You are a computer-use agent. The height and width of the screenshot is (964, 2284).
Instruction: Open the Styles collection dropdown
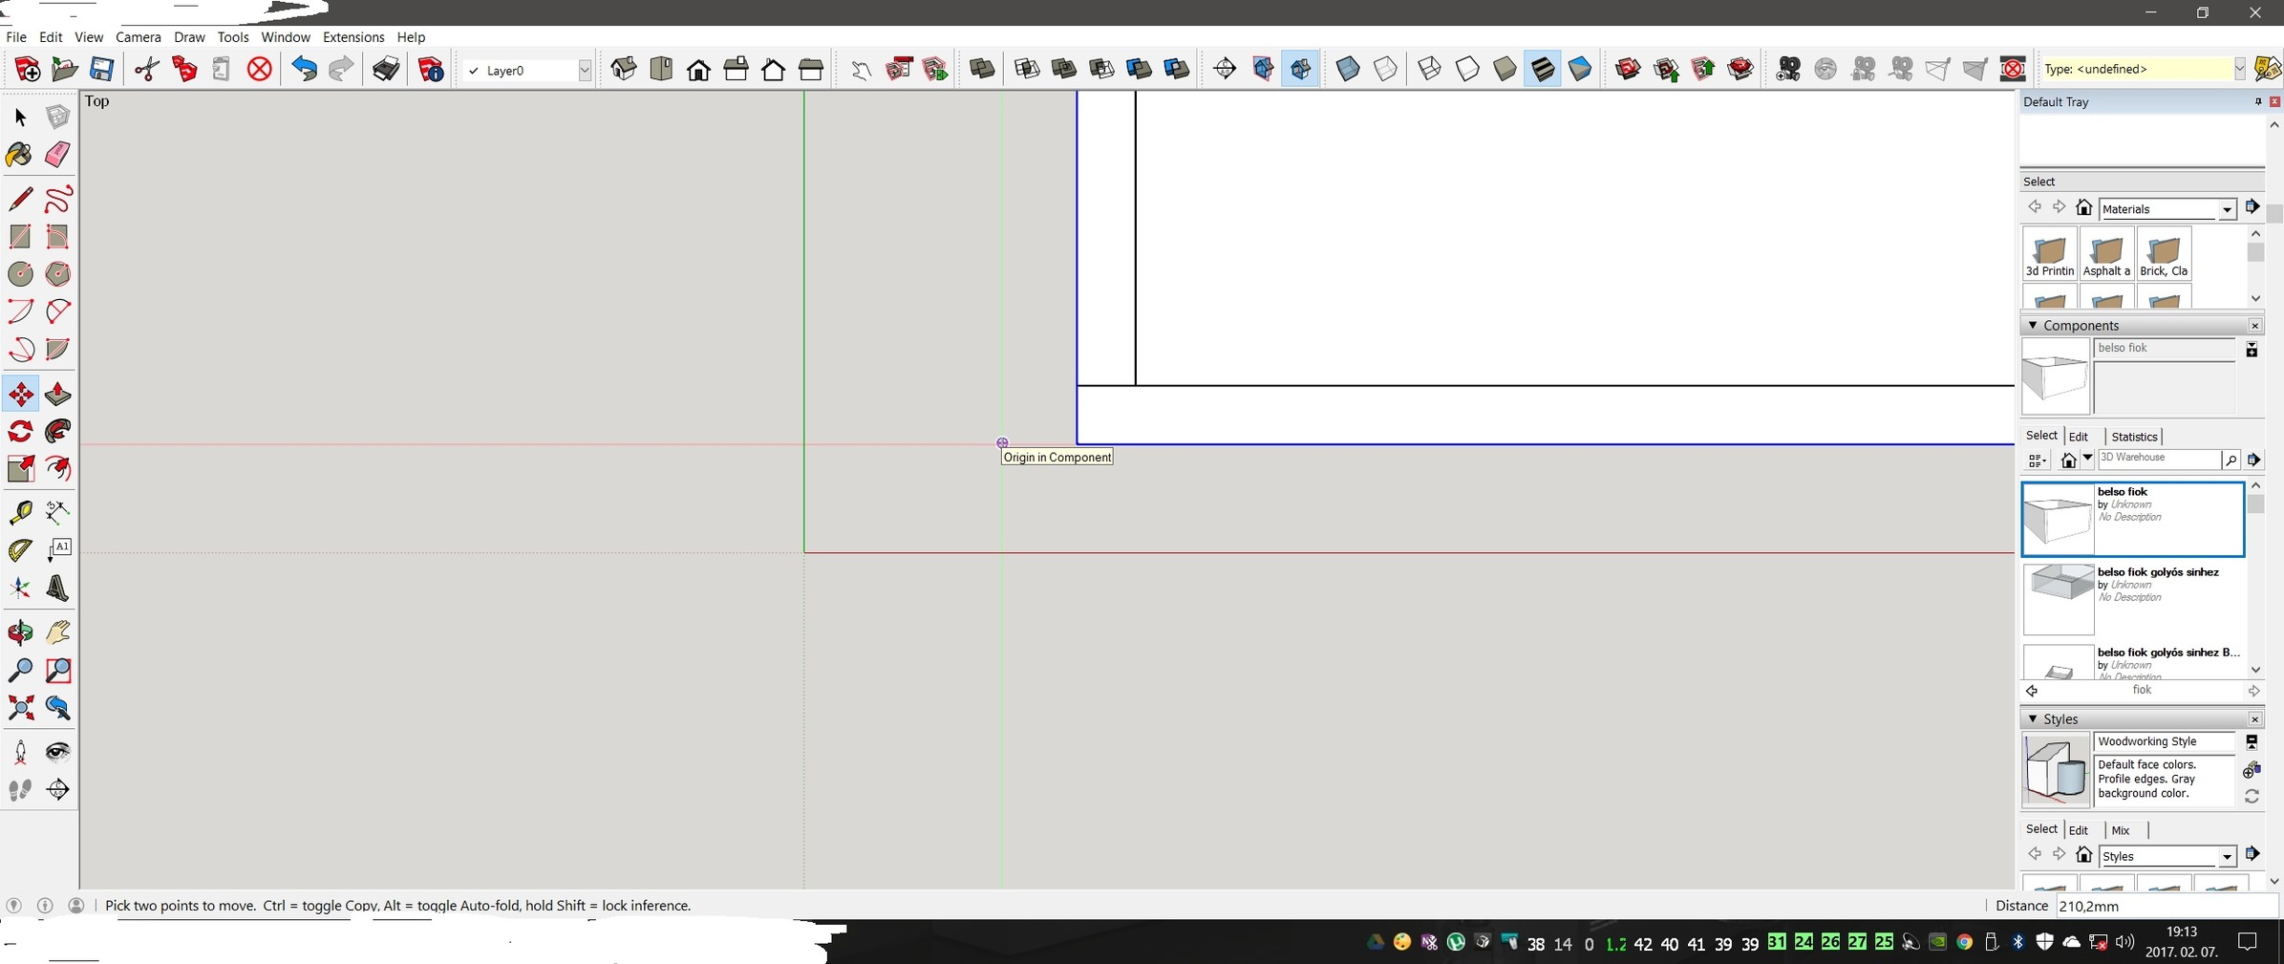point(2227,856)
